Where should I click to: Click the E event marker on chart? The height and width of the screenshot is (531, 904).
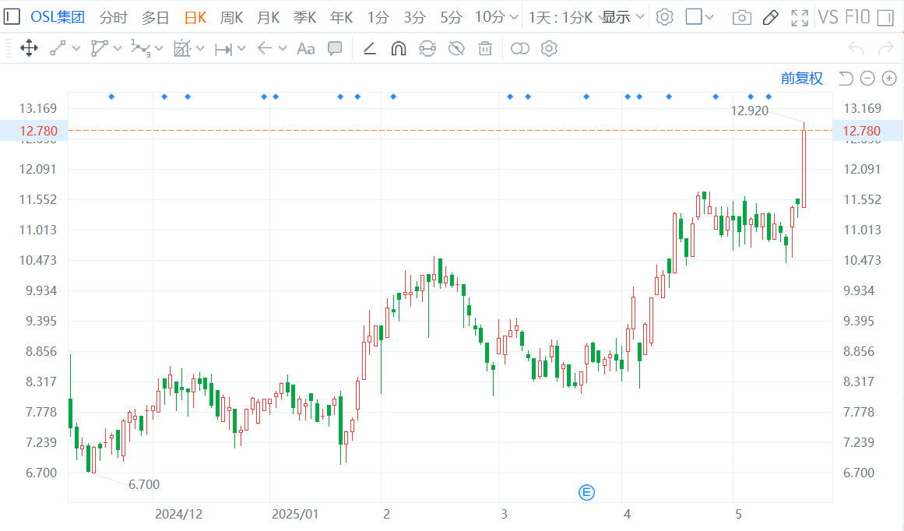pyautogui.click(x=586, y=492)
